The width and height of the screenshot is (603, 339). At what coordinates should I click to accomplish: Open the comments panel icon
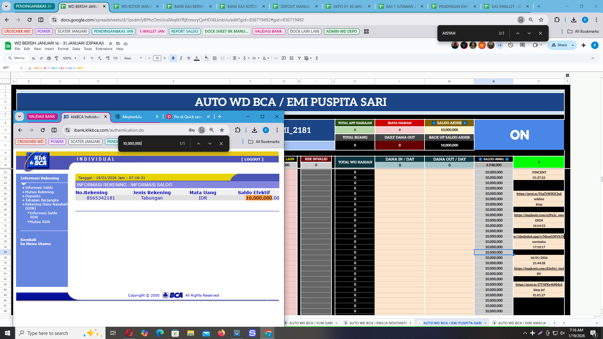[x=522, y=45]
